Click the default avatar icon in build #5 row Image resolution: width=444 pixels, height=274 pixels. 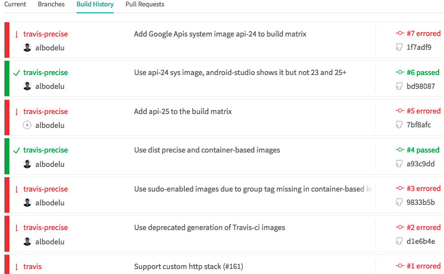click(27, 125)
